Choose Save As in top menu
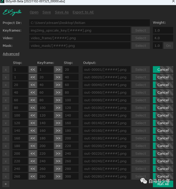The image size is (176, 189). point(62,12)
